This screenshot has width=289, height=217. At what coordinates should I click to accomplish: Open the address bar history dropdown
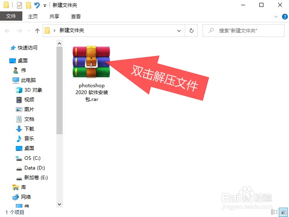179,30
